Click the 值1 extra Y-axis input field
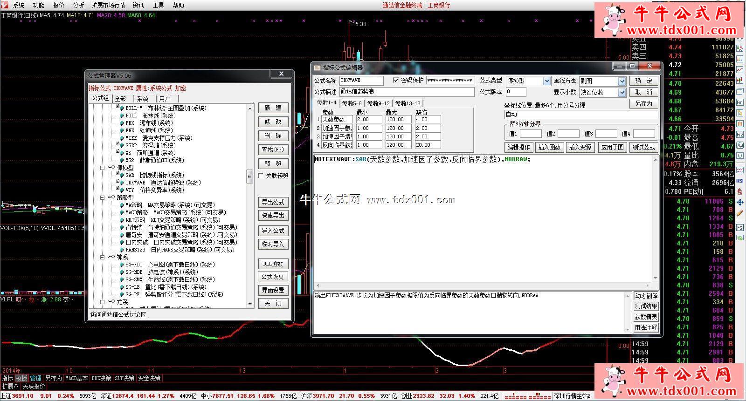Viewport: 746px width, 401px height. coord(531,134)
